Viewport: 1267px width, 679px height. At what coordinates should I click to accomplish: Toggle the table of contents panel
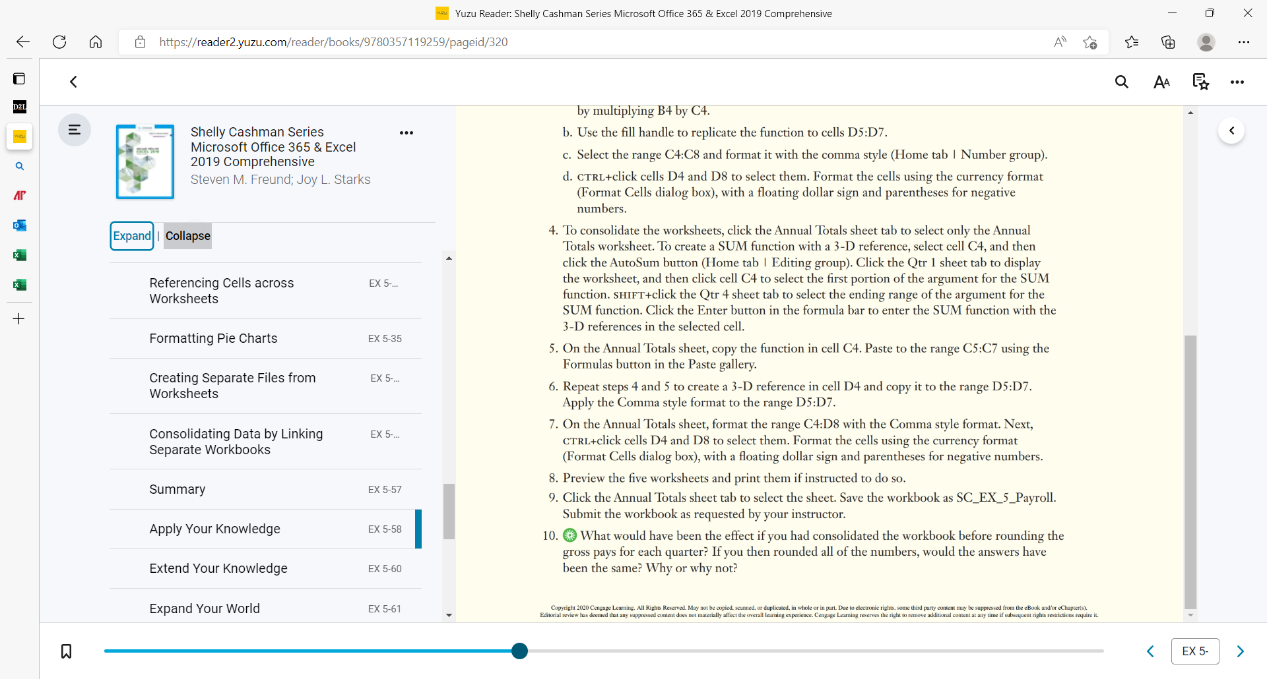[x=75, y=130]
